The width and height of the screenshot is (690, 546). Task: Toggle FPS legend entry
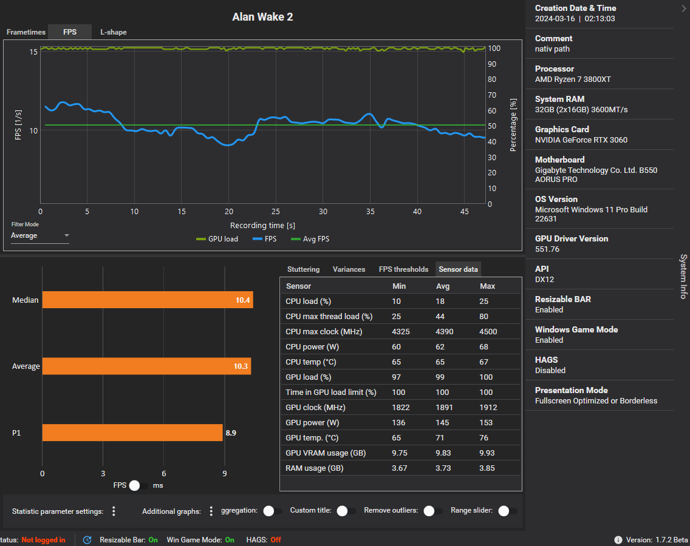pyautogui.click(x=264, y=239)
